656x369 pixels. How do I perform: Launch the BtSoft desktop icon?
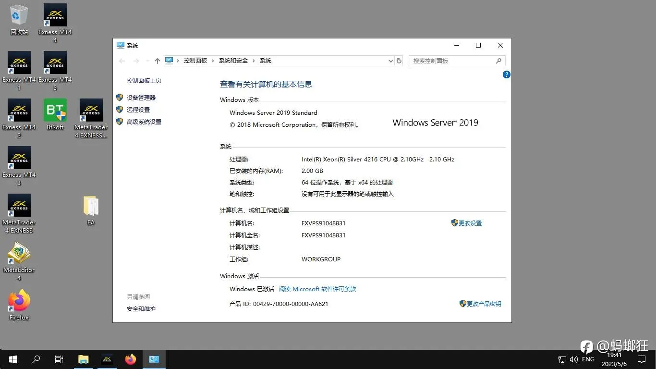pyautogui.click(x=55, y=114)
